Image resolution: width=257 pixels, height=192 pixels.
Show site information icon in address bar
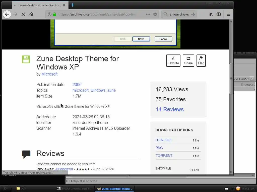click(x=49, y=14)
